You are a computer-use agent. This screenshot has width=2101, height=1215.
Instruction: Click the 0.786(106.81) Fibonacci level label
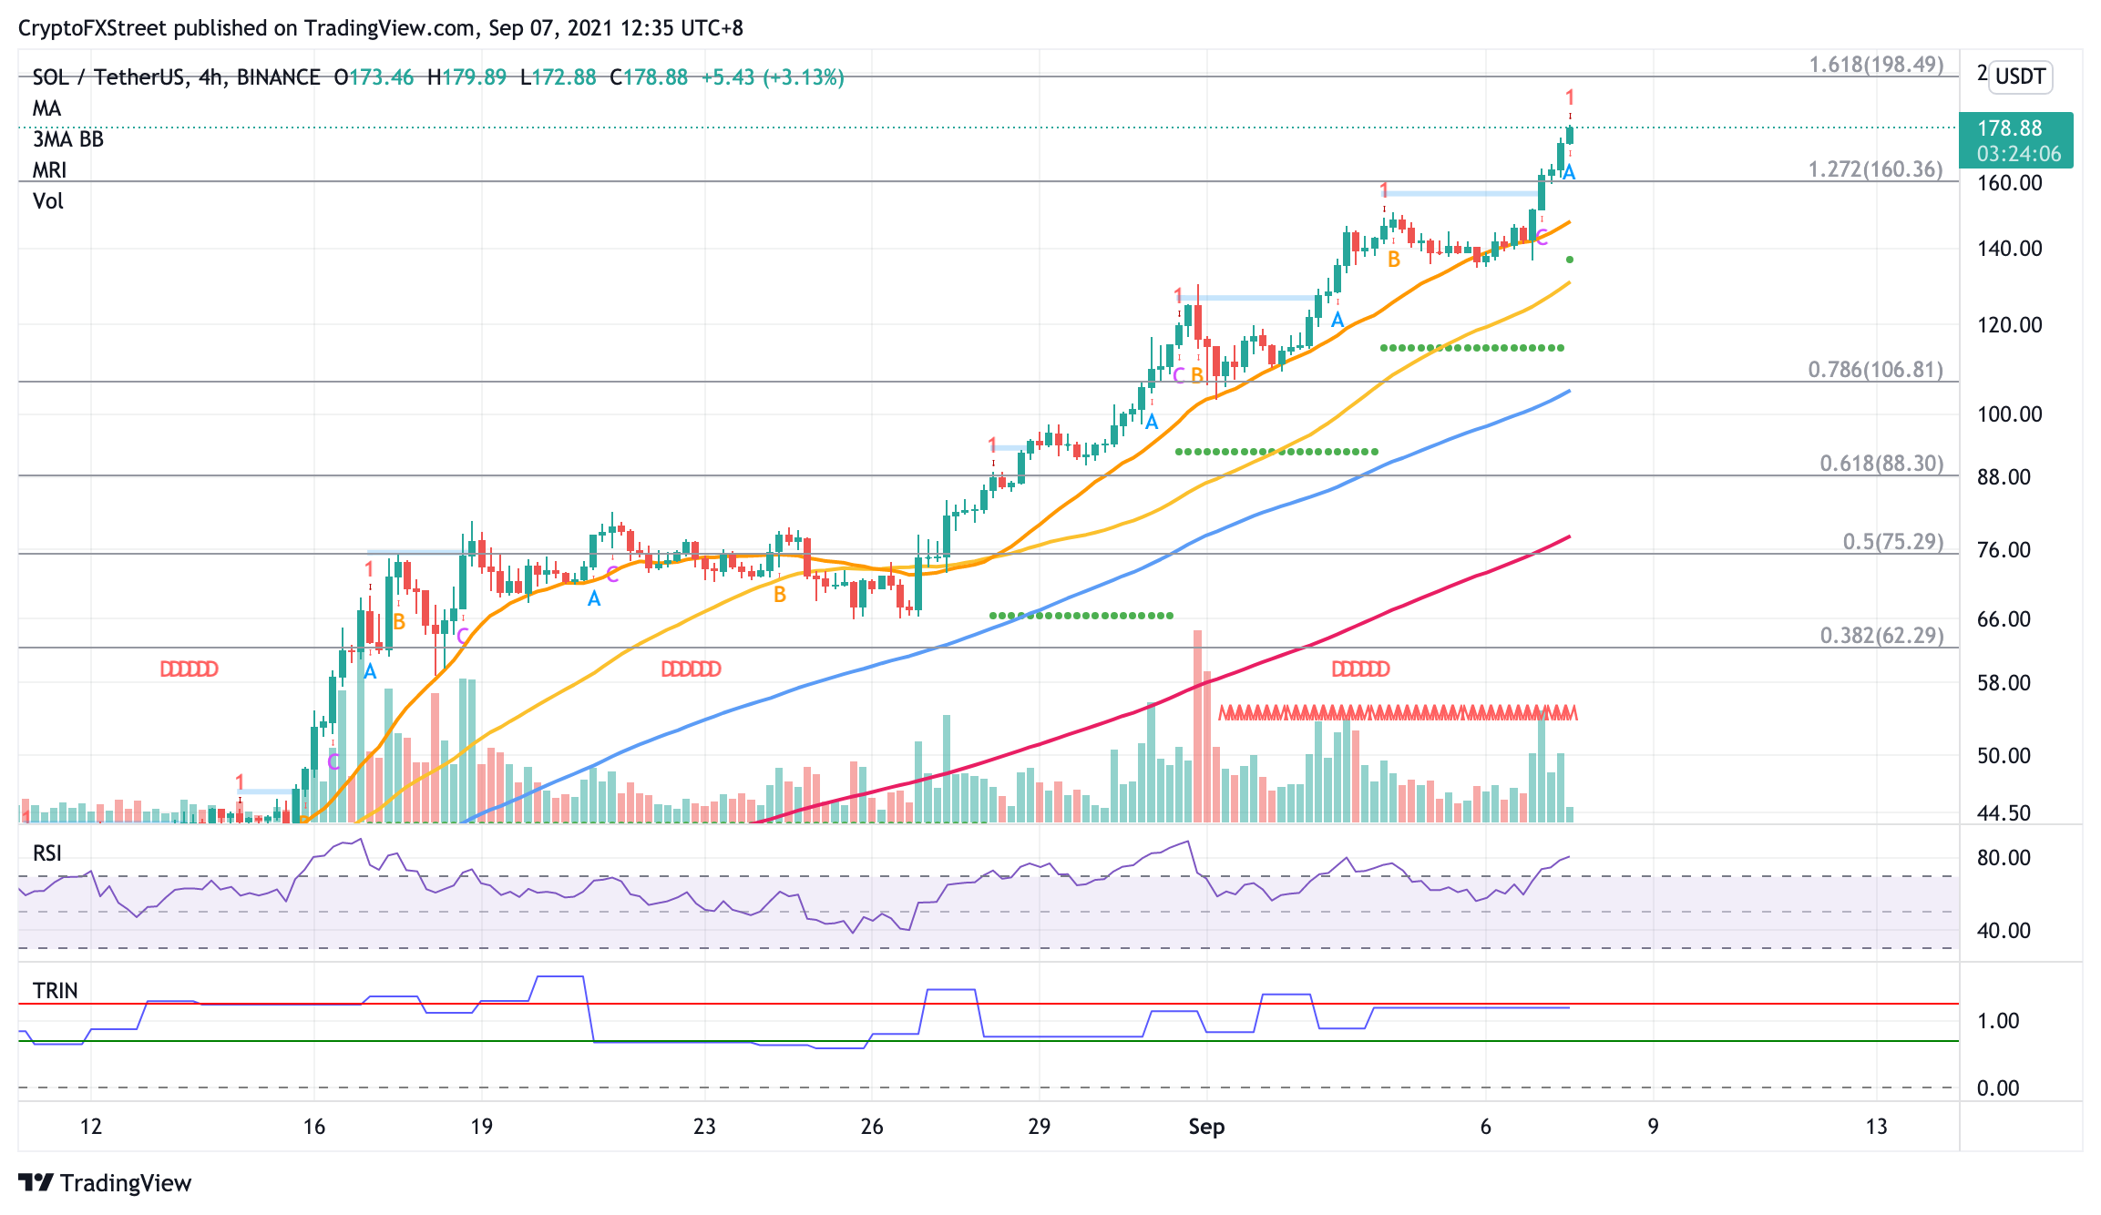point(1876,370)
